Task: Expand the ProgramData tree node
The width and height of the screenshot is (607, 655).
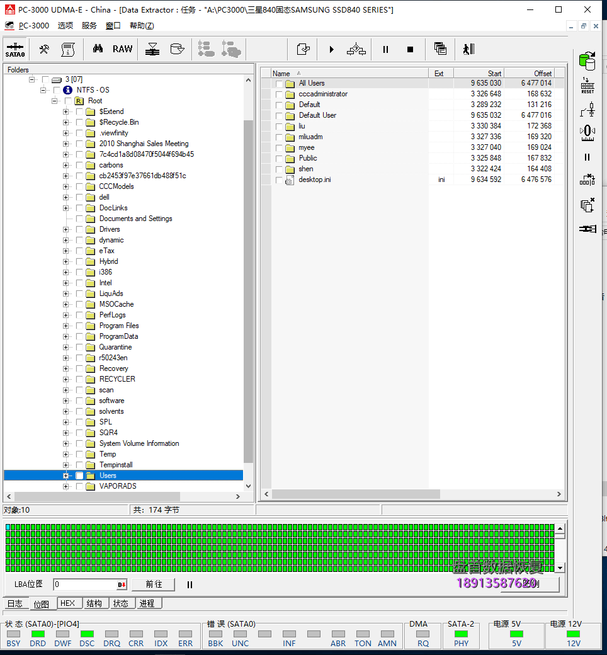Action: (65, 337)
